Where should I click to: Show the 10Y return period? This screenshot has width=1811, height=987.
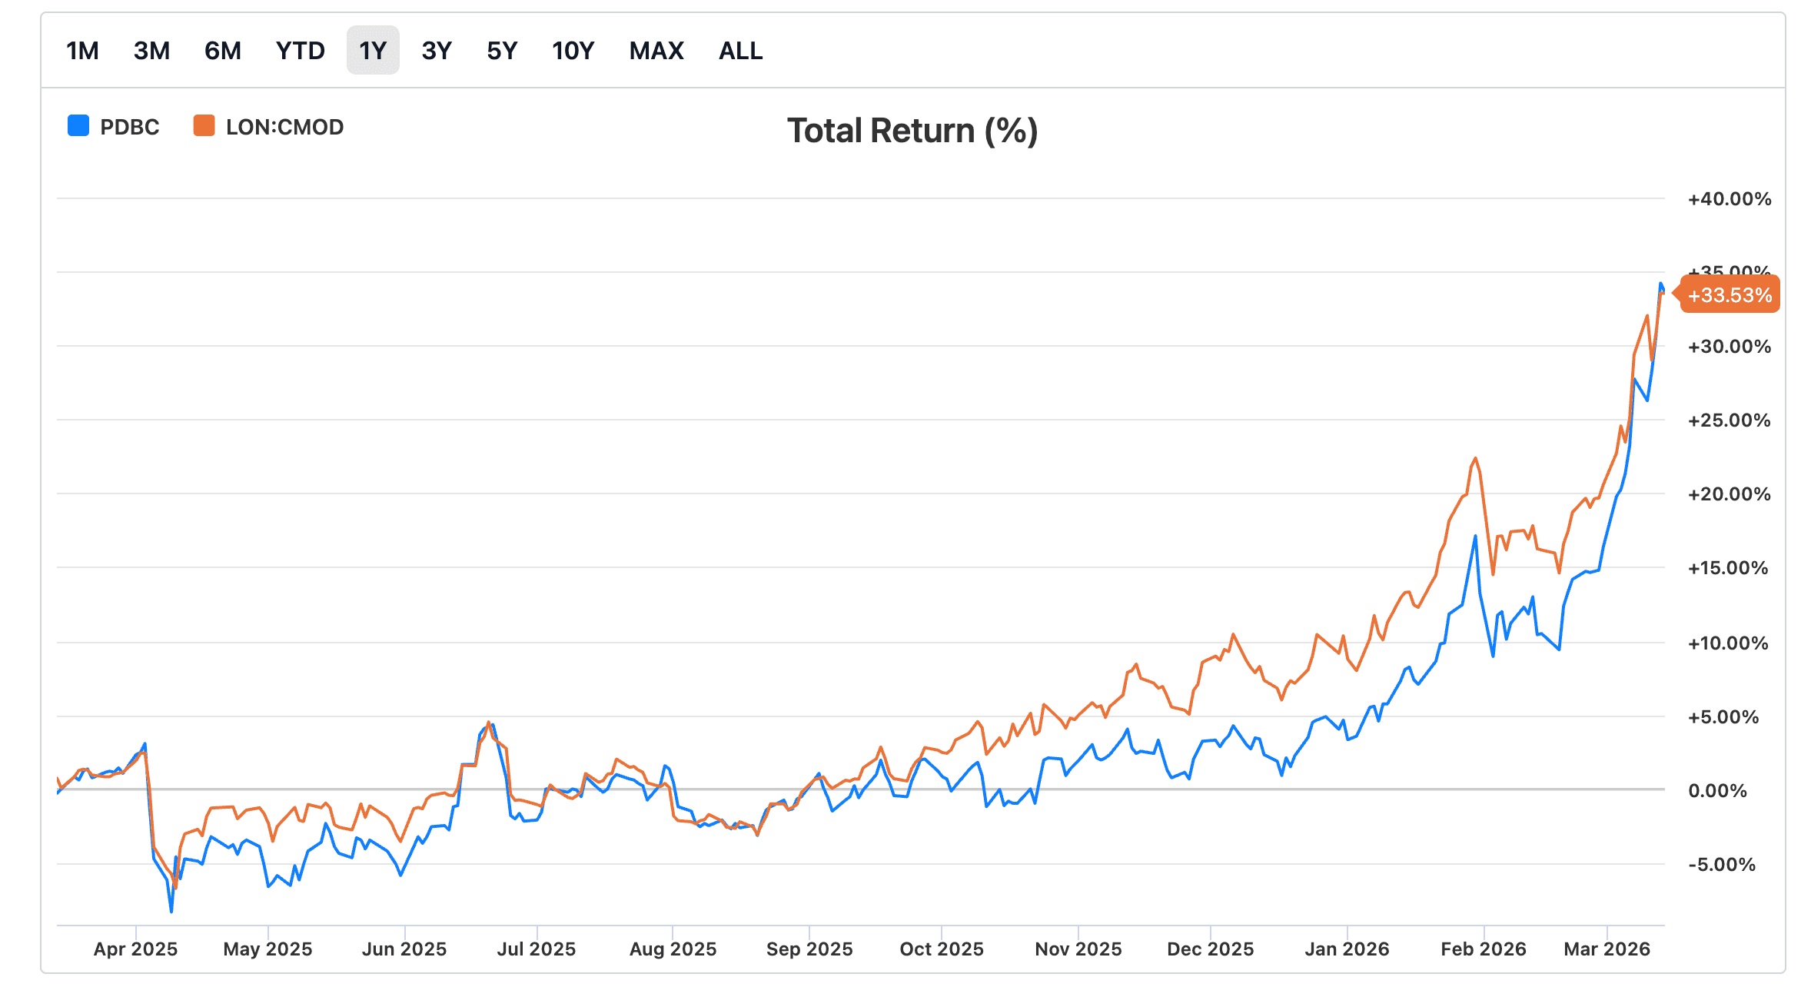[573, 51]
